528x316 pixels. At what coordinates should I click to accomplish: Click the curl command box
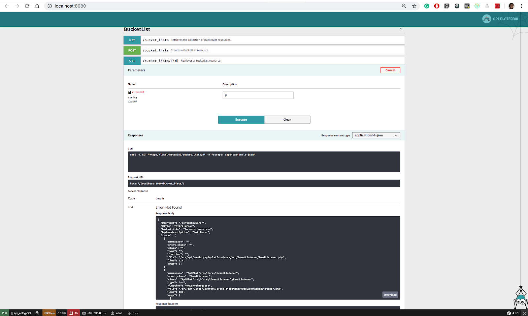coord(264,162)
